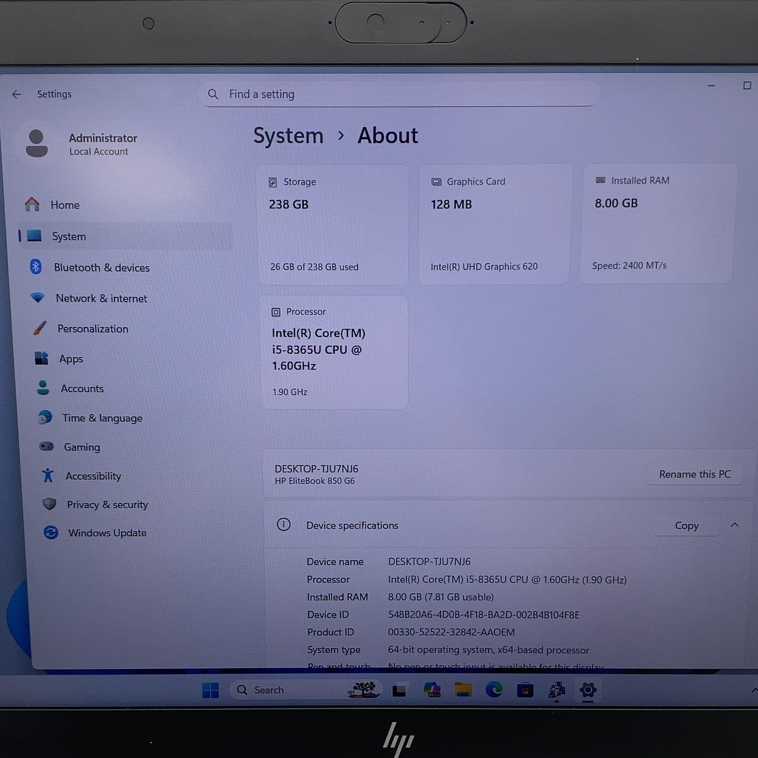Click the Home house icon in sidebar

tap(32, 204)
